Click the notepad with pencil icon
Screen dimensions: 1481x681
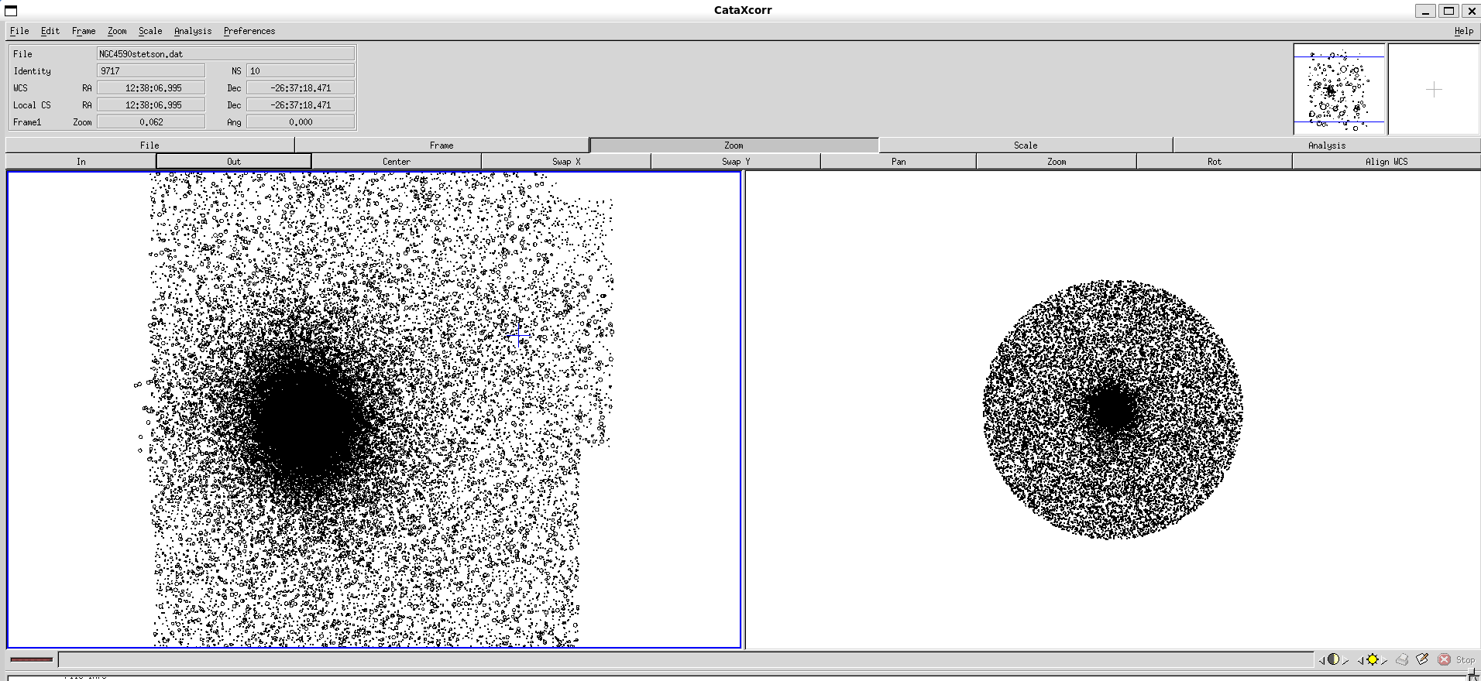(1422, 659)
